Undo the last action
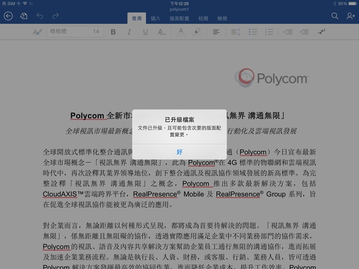The image size is (359, 269). [x=40, y=16]
